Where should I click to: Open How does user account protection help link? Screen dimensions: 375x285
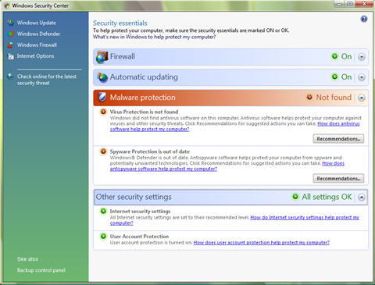(x=262, y=243)
